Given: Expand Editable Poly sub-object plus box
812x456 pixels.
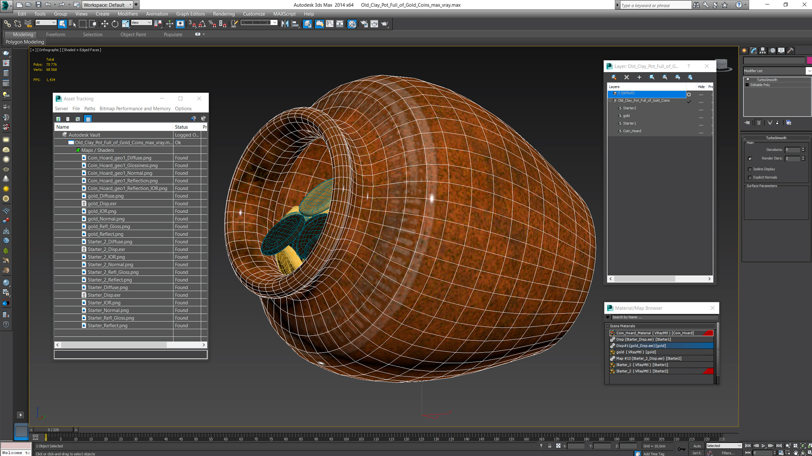Looking at the screenshot, I should tap(747, 85).
